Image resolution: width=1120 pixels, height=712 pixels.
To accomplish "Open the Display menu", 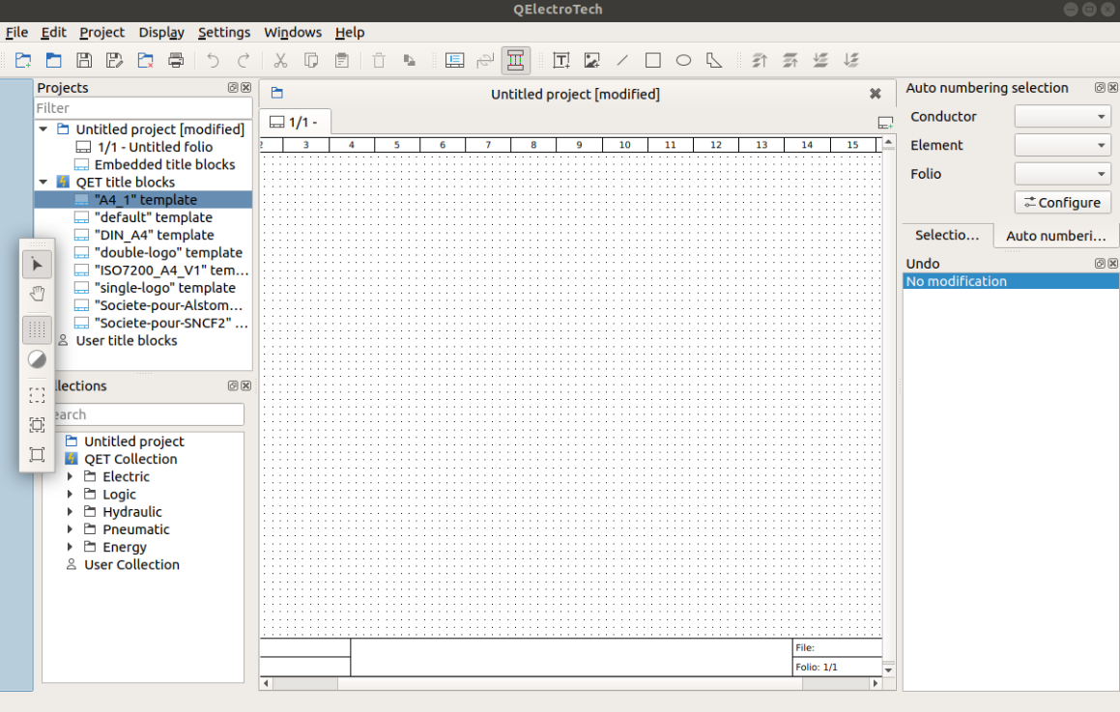I will (161, 32).
